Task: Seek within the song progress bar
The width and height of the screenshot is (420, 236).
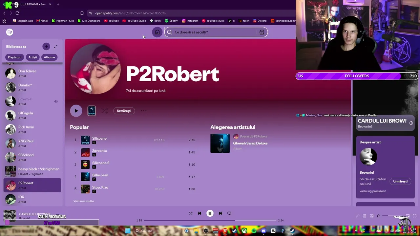Action: (210, 220)
